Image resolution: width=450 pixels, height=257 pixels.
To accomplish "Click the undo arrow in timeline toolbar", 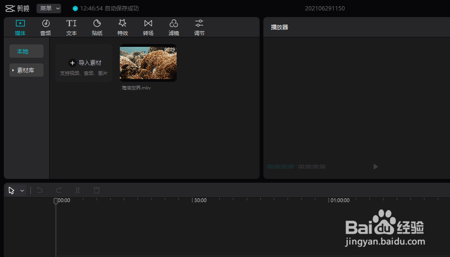I will coord(40,190).
